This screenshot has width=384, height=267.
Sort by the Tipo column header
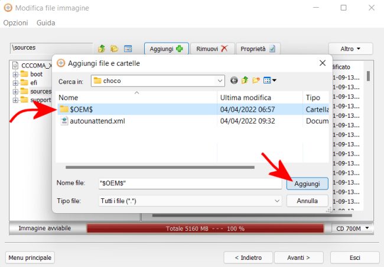tap(316, 98)
